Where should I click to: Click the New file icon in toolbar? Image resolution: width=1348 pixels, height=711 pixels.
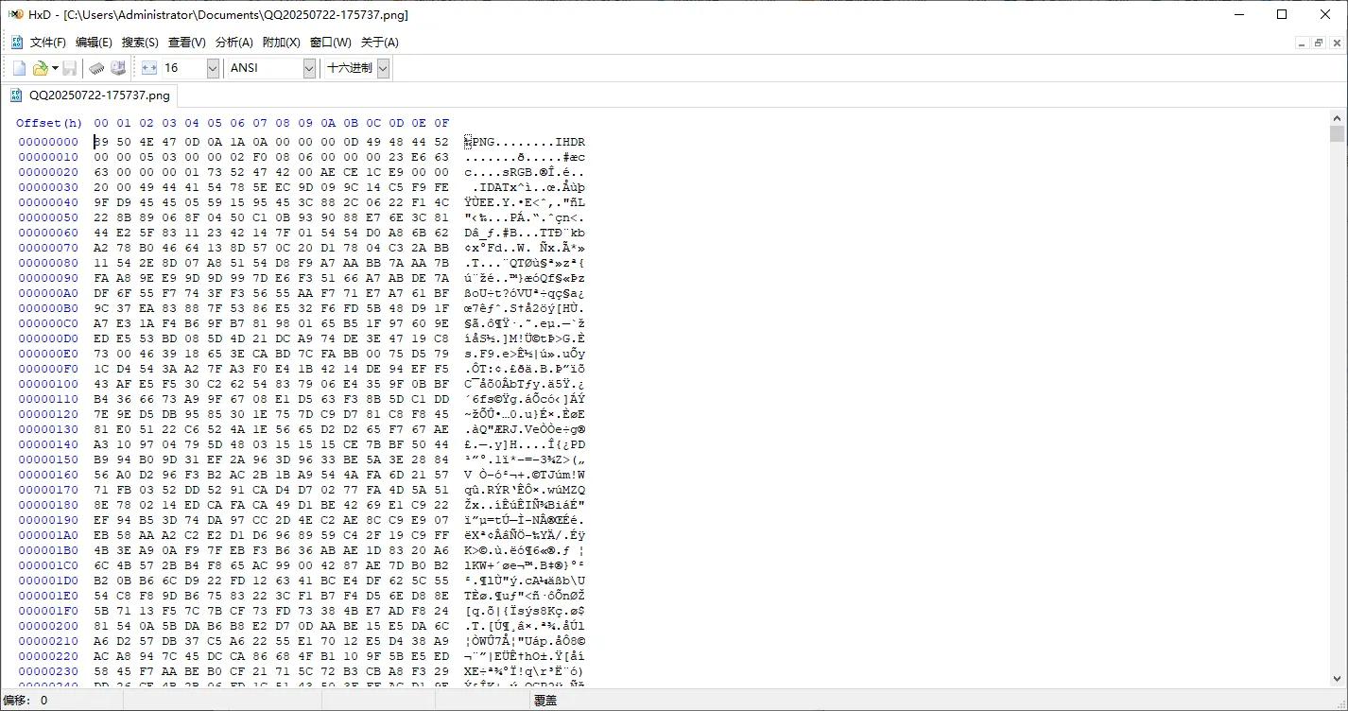coord(19,68)
